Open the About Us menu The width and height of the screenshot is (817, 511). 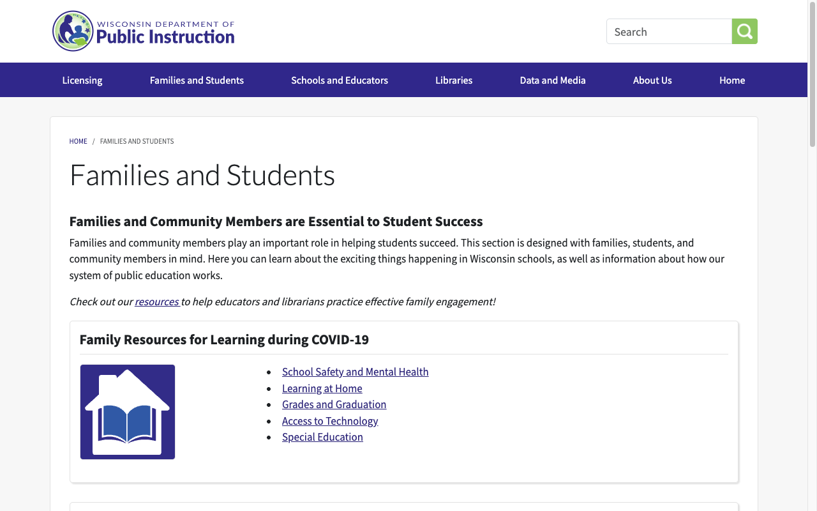pyautogui.click(x=652, y=80)
